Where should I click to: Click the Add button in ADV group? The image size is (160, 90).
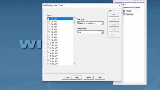coord(114,14)
